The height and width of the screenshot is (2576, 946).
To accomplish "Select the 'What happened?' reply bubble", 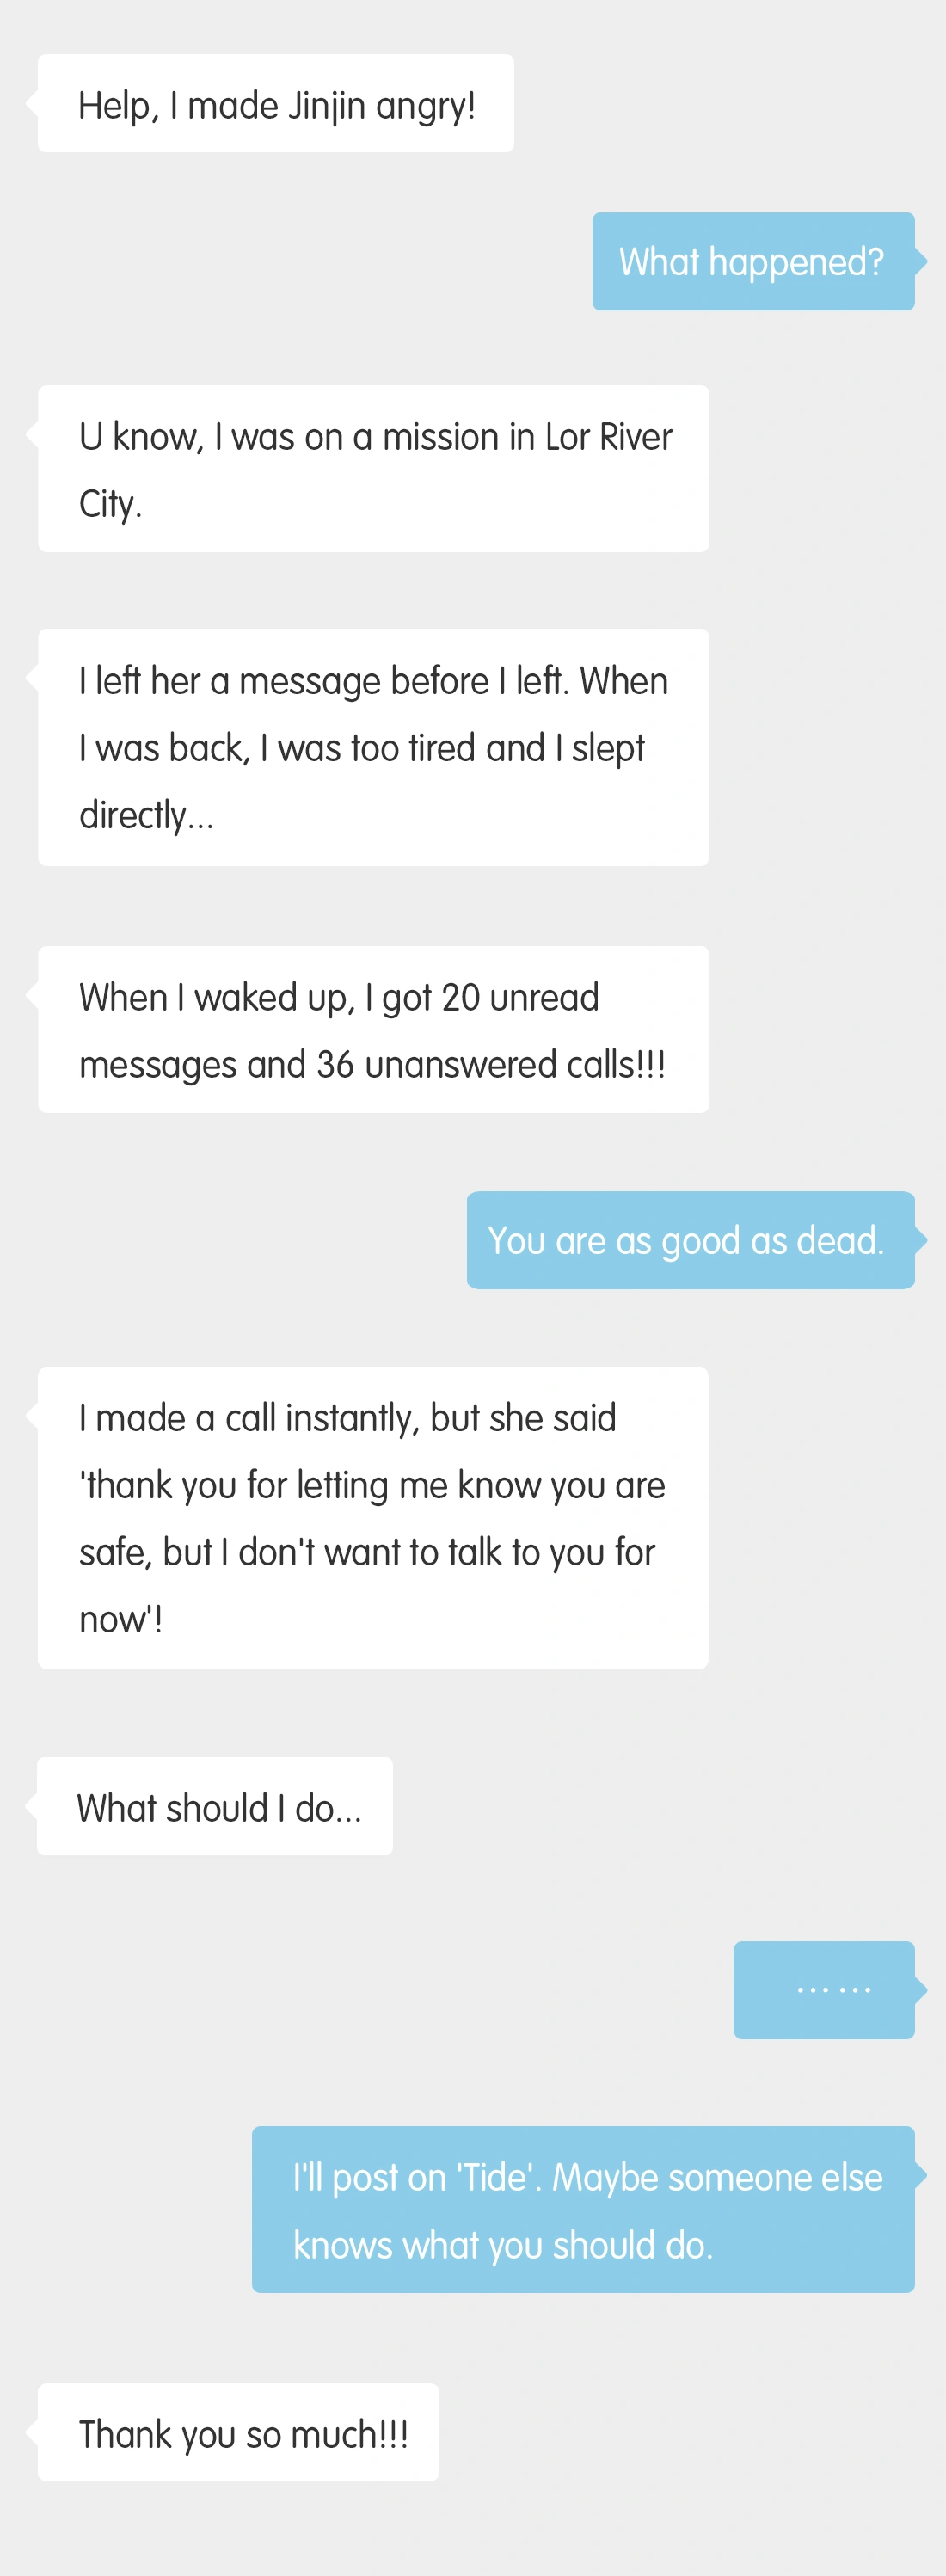I will 752,262.
